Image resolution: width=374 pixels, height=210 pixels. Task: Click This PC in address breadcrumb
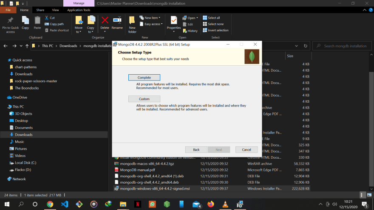[48, 46]
